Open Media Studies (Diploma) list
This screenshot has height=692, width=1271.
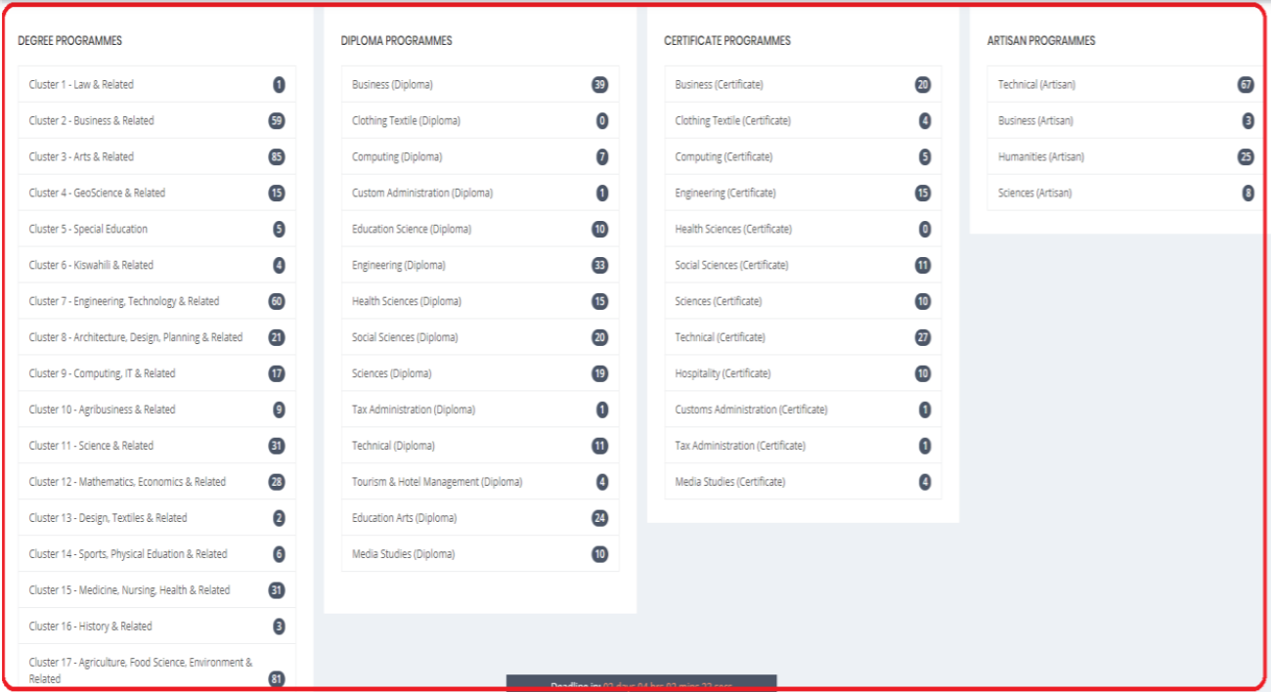[403, 554]
